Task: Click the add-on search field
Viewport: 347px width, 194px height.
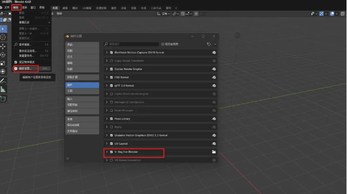Action: [x=132, y=44]
